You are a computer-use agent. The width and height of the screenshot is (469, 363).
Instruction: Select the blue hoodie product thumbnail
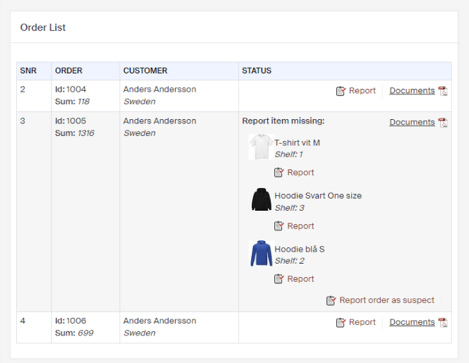coord(261,253)
